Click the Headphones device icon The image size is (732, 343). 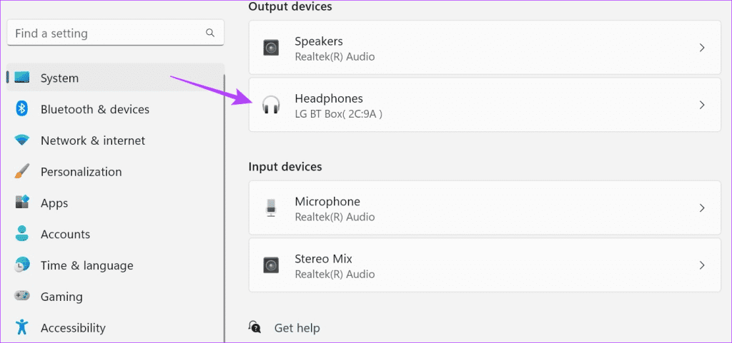(x=271, y=105)
